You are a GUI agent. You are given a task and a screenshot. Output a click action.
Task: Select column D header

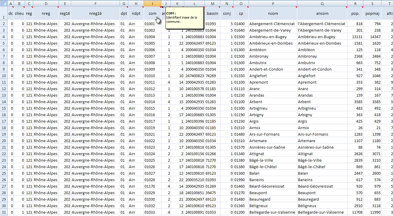(x=46, y=3)
